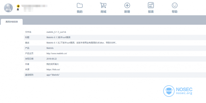Click the date value 2018-08-22
This screenshot has height=103, width=206.
(x=52, y=59)
